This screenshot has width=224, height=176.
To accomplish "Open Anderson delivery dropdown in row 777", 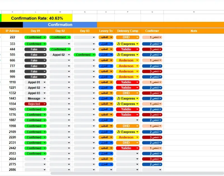I will point(128,66).
